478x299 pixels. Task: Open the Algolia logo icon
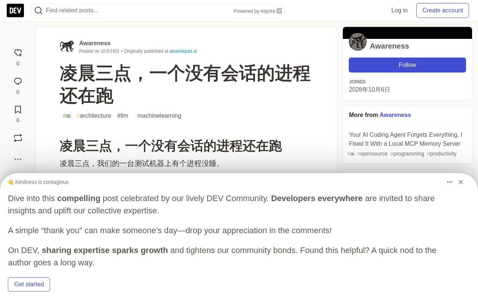pyautogui.click(x=279, y=11)
